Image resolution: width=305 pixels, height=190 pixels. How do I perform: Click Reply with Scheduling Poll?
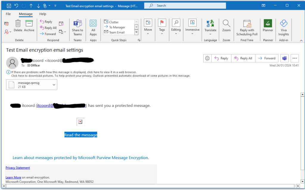point(247,28)
